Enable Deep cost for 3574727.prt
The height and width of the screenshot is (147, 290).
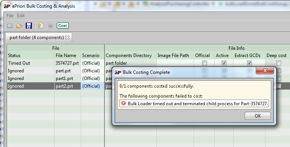point(279,63)
